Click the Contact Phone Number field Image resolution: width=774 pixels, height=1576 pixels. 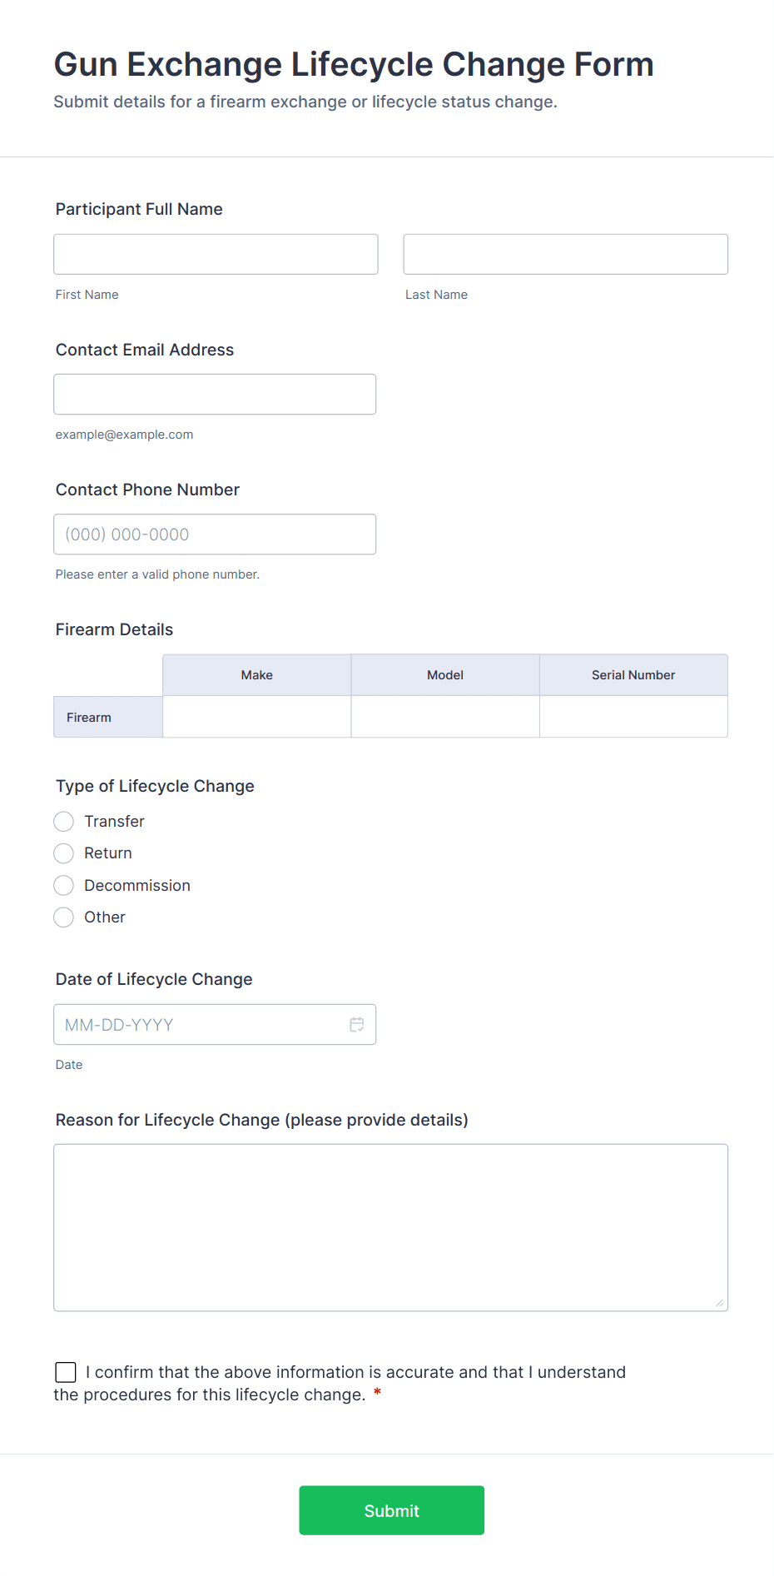[x=215, y=534]
